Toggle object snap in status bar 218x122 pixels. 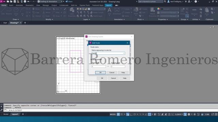click(x=150, y=114)
